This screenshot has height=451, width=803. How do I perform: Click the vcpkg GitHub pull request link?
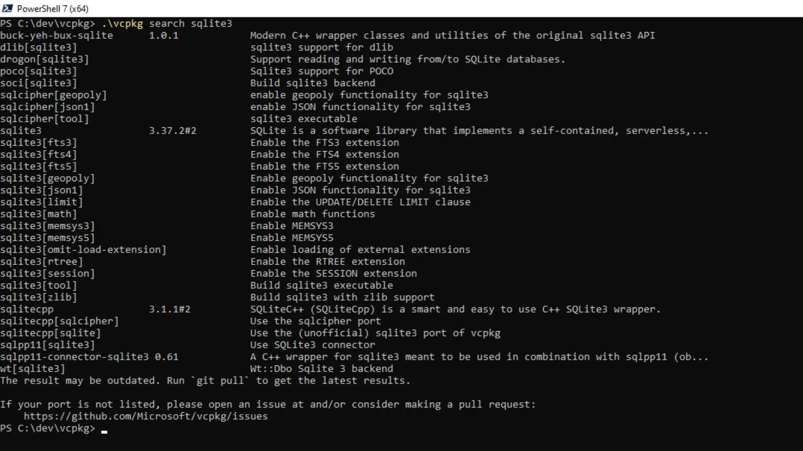tap(145, 416)
